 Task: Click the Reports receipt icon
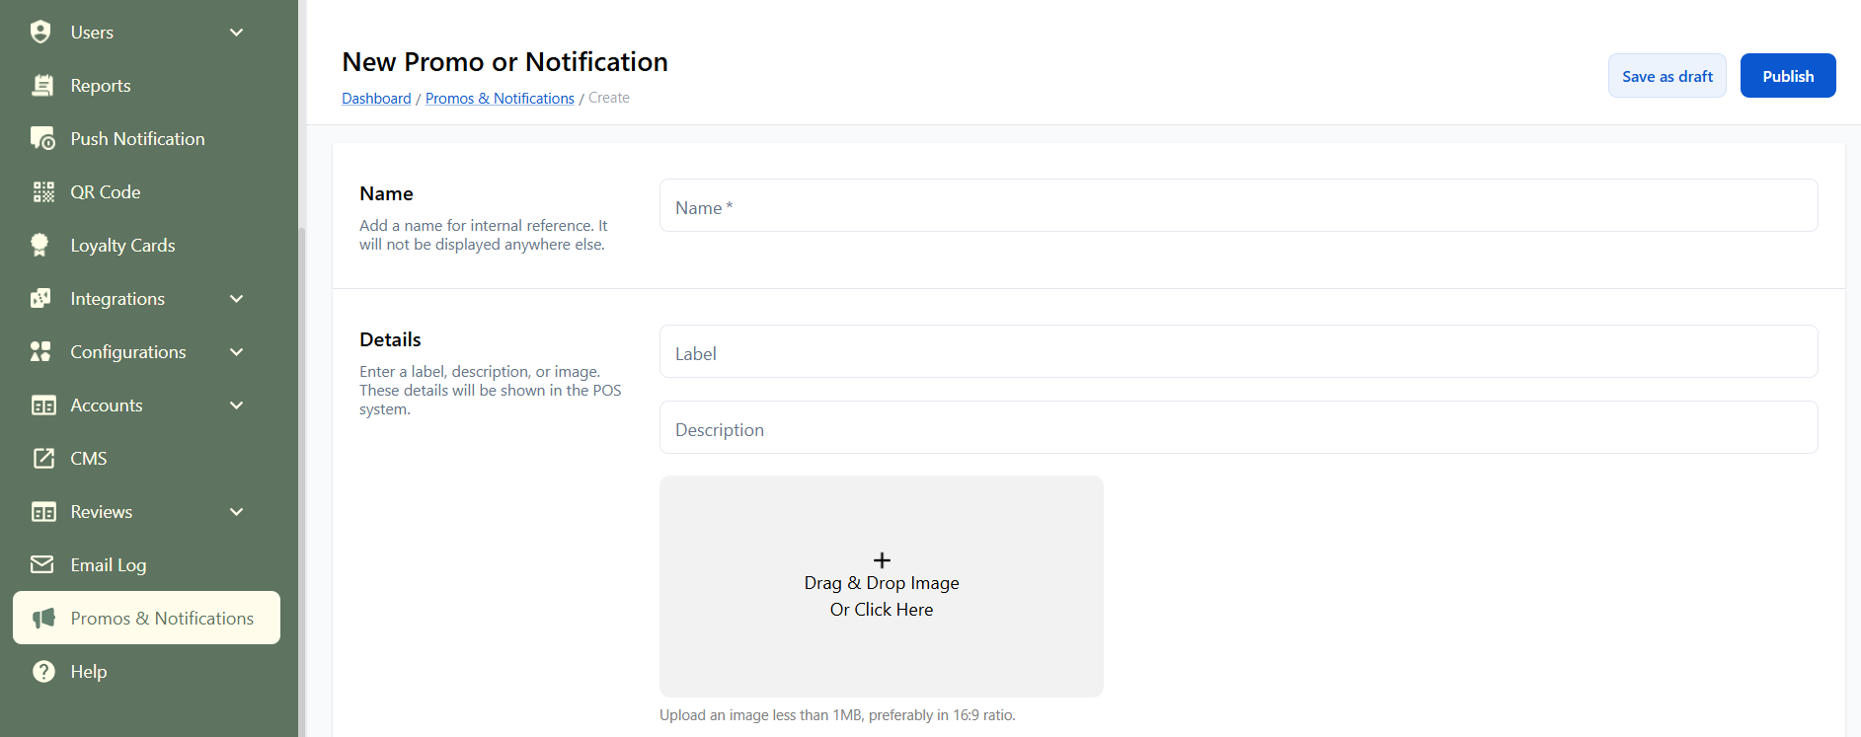42,86
